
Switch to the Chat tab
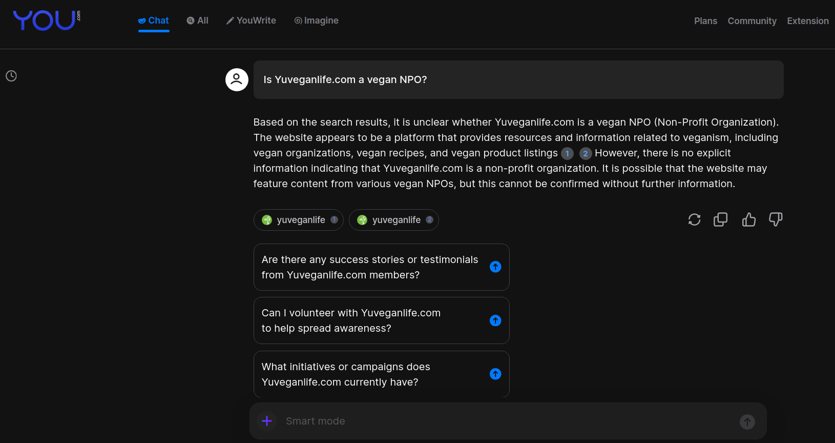154,21
